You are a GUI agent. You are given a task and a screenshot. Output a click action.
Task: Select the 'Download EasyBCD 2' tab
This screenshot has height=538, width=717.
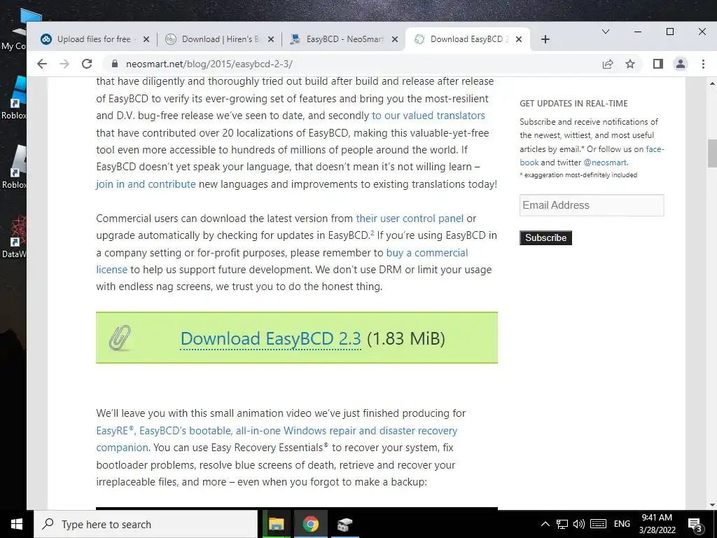point(466,39)
